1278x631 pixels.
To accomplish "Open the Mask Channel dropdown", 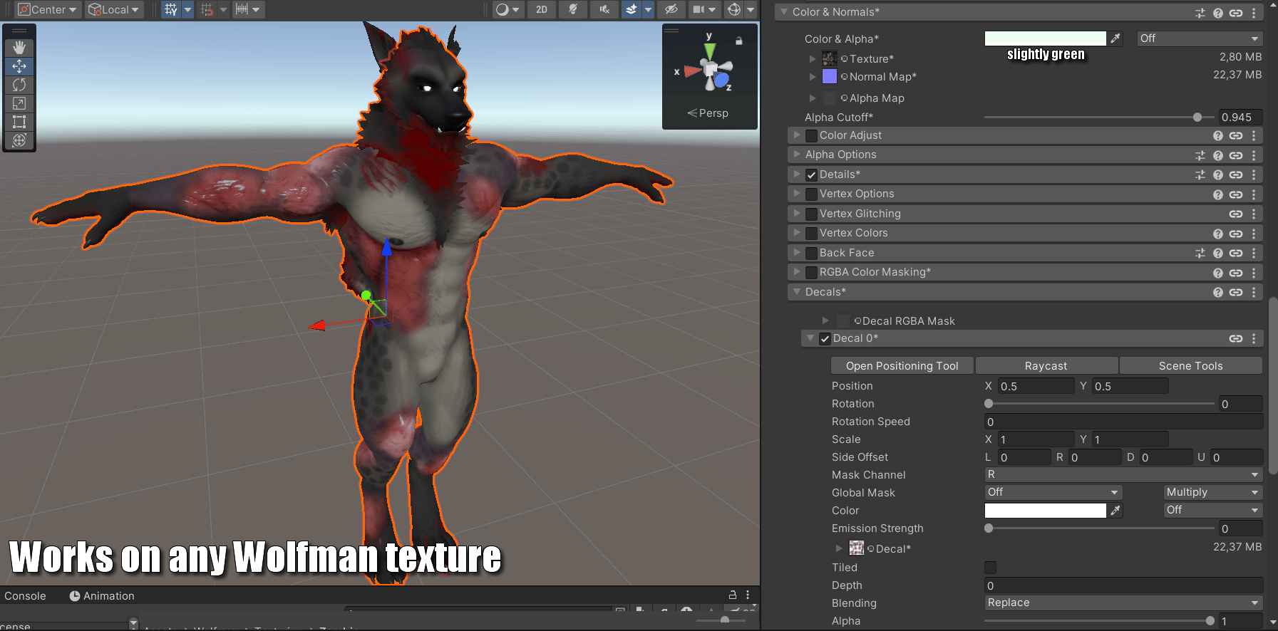I will tap(1123, 474).
